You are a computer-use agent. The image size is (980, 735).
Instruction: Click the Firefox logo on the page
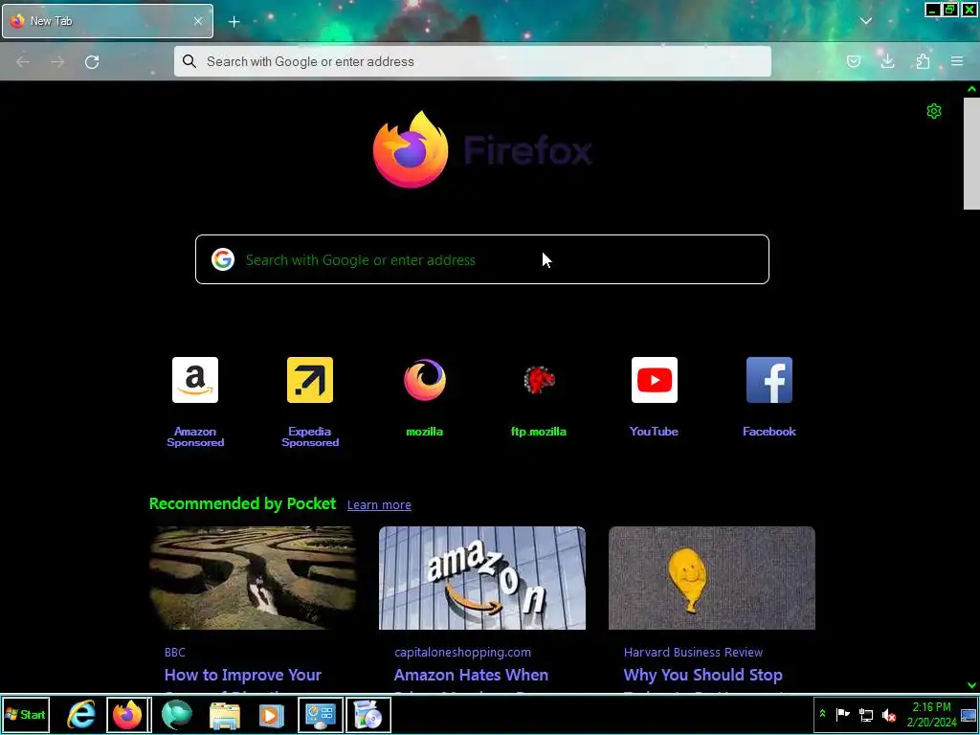click(411, 149)
